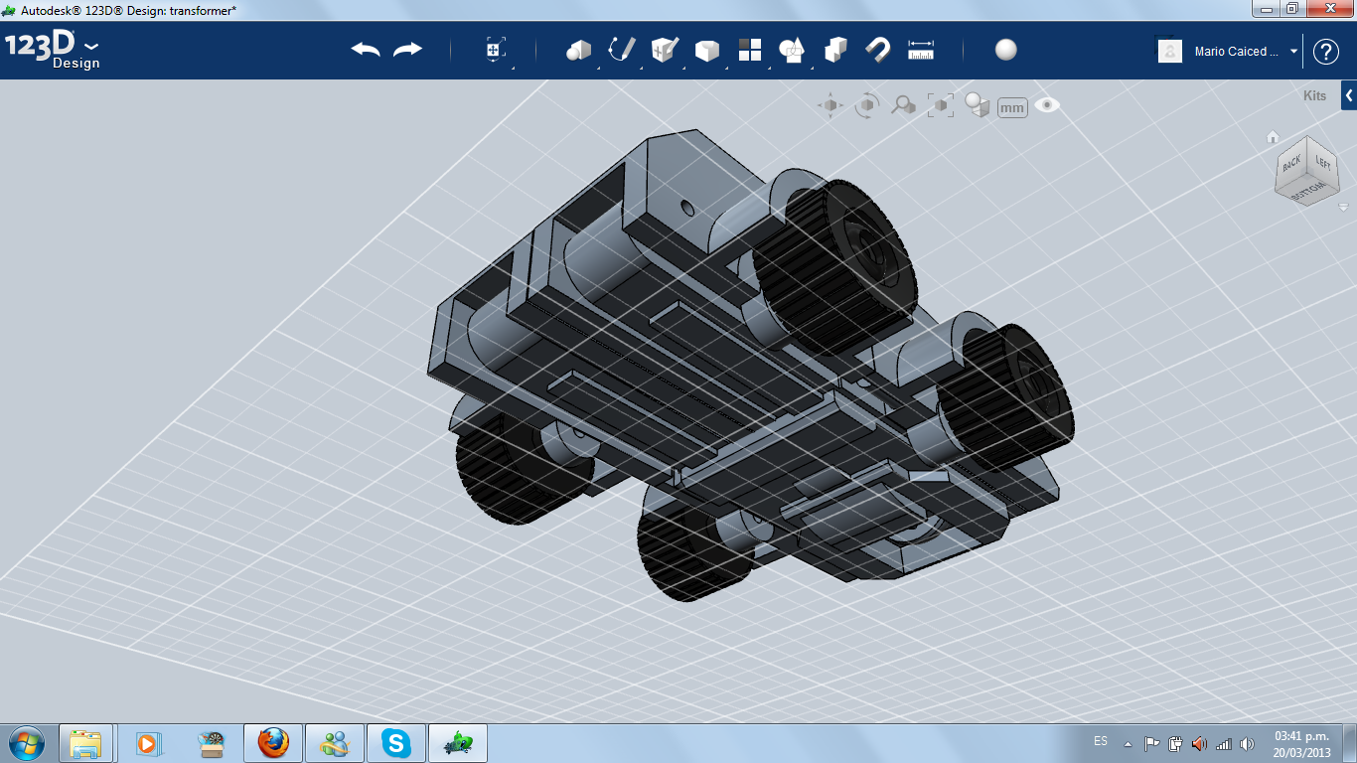Viewport: 1357px width, 763px height.
Task: Open the Modify tools menu
Action: click(x=706, y=50)
